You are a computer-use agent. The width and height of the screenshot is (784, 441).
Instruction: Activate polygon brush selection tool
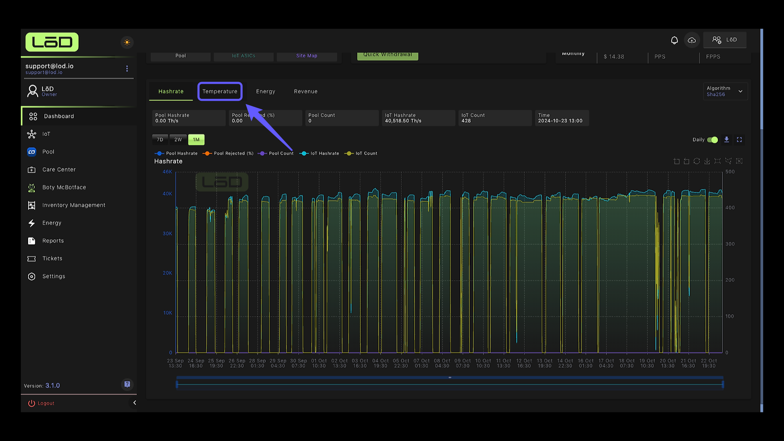pos(728,161)
